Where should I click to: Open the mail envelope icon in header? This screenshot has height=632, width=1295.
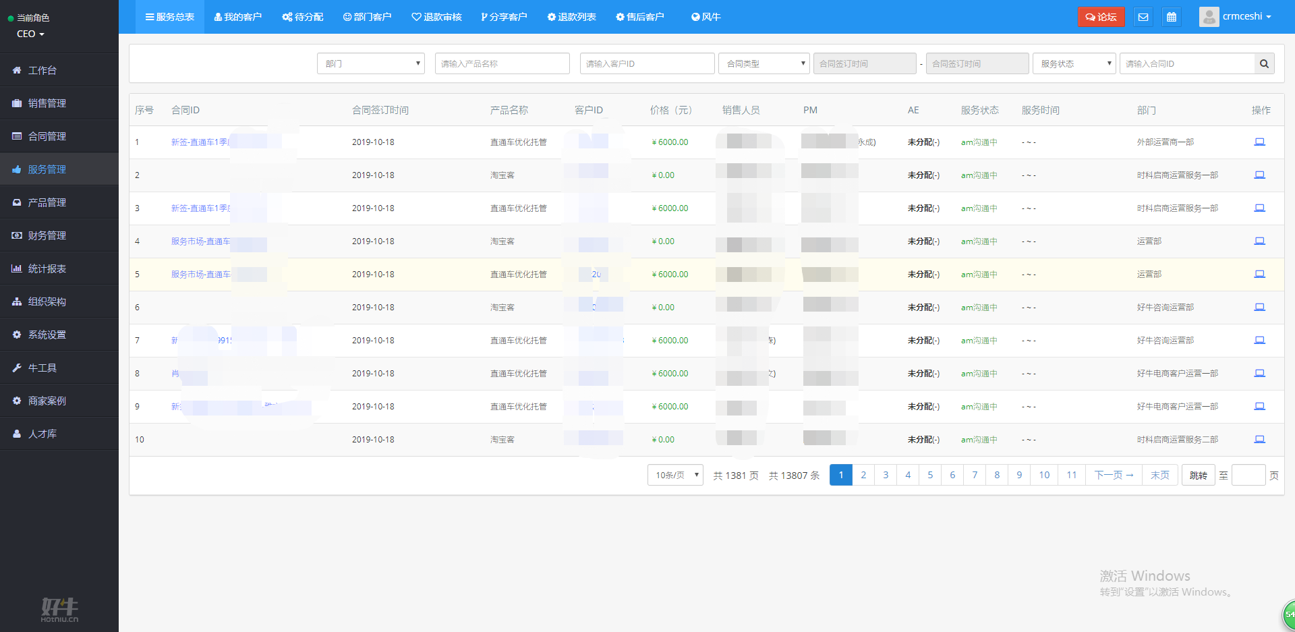coord(1143,17)
